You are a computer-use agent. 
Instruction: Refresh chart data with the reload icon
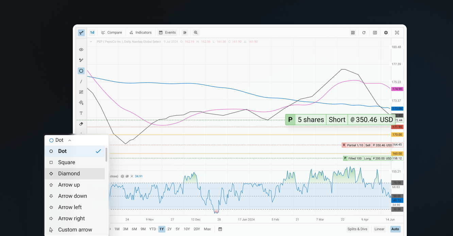tap(364, 33)
